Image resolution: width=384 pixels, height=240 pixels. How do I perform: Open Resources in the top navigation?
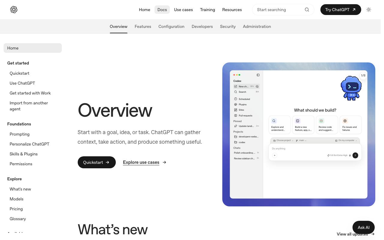pos(232,10)
